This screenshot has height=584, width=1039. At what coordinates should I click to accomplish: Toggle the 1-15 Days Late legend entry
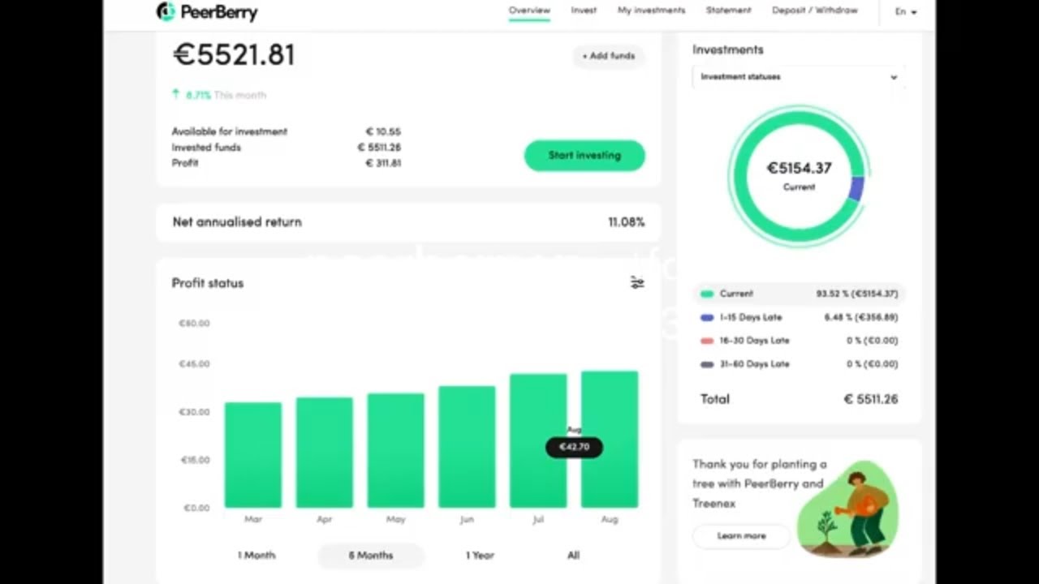799,317
